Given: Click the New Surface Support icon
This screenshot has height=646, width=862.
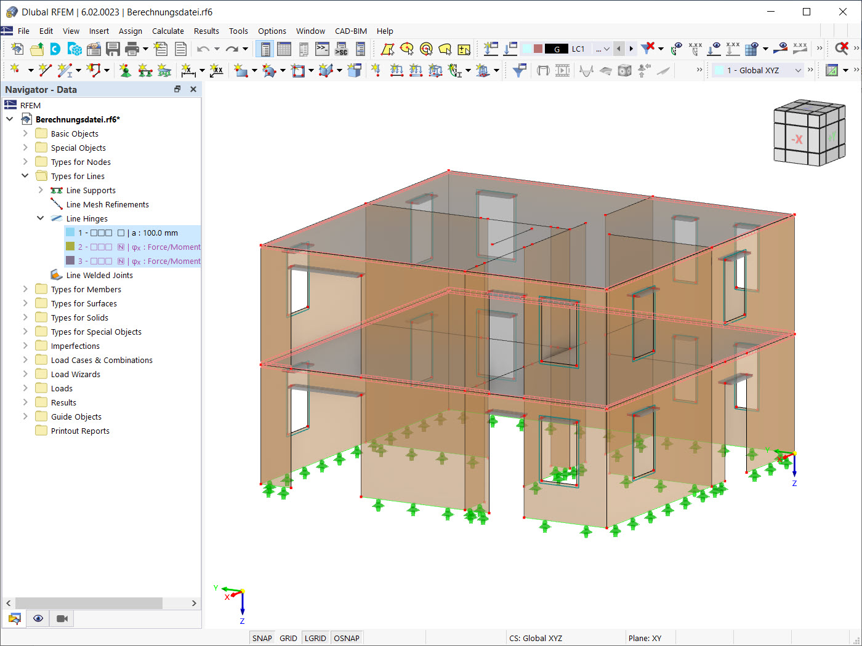Looking at the screenshot, I should coord(164,71).
